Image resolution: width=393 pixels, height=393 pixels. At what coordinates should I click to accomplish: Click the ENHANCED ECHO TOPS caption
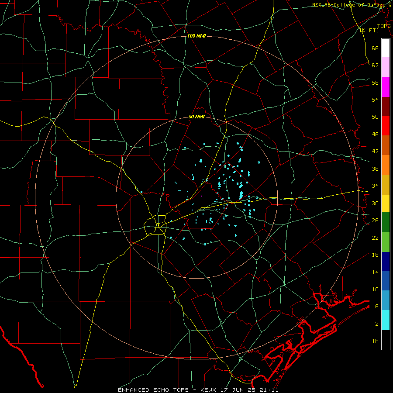tap(153, 390)
